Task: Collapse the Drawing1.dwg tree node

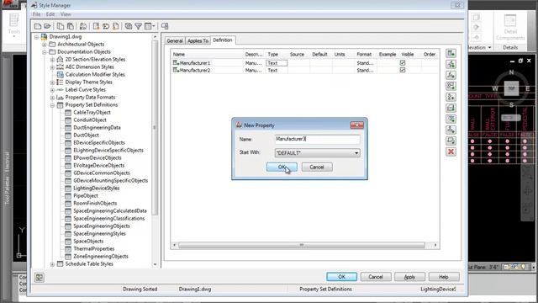Action: (36, 37)
